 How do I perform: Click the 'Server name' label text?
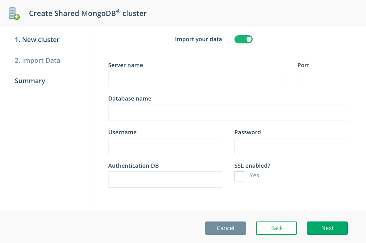tap(126, 65)
